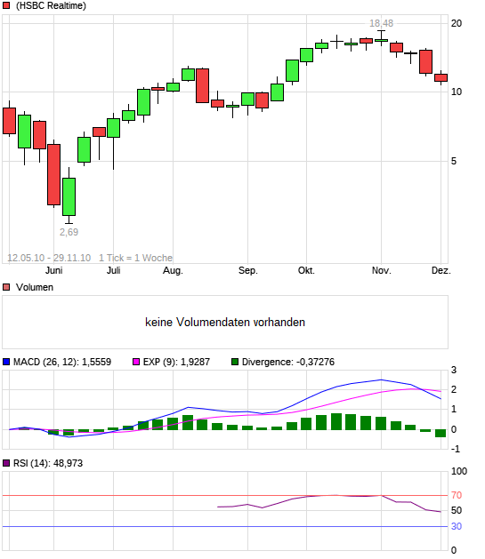Click the lowest green candlestick above 2,69

click(x=69, y=196)
